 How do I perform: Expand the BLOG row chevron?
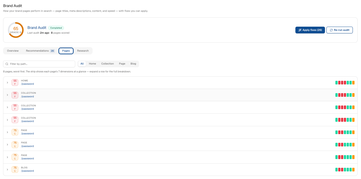(x=7, y=169)
